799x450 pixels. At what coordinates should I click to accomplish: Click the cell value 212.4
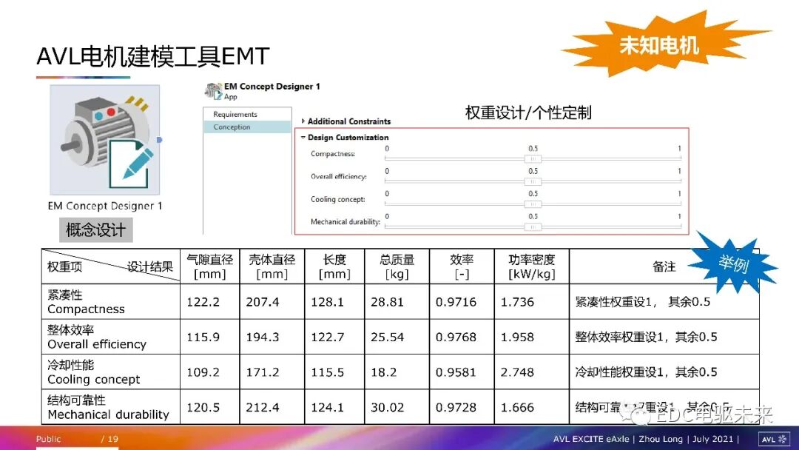pyautogui.click(x=263, y=407)
